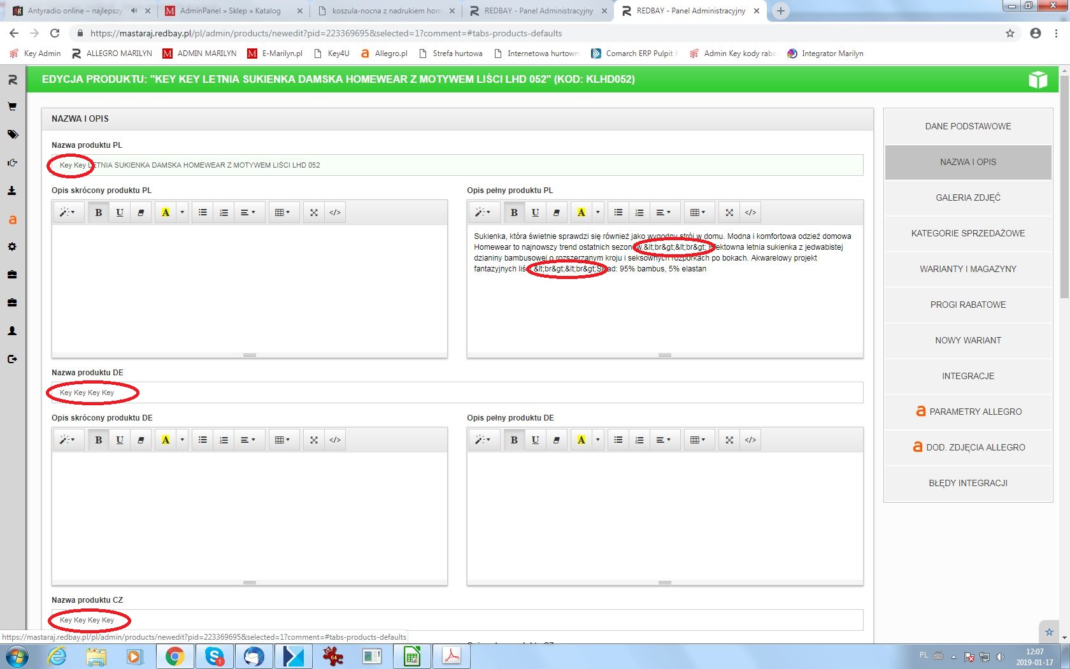Toggle underline in Opis skrócony produktu DE editor
Image resolution: width=1070 pixels, height=669 pixels.
tap(120, 440)
